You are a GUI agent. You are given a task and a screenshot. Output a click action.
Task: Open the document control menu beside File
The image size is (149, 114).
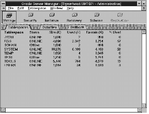tap(4, 8)
